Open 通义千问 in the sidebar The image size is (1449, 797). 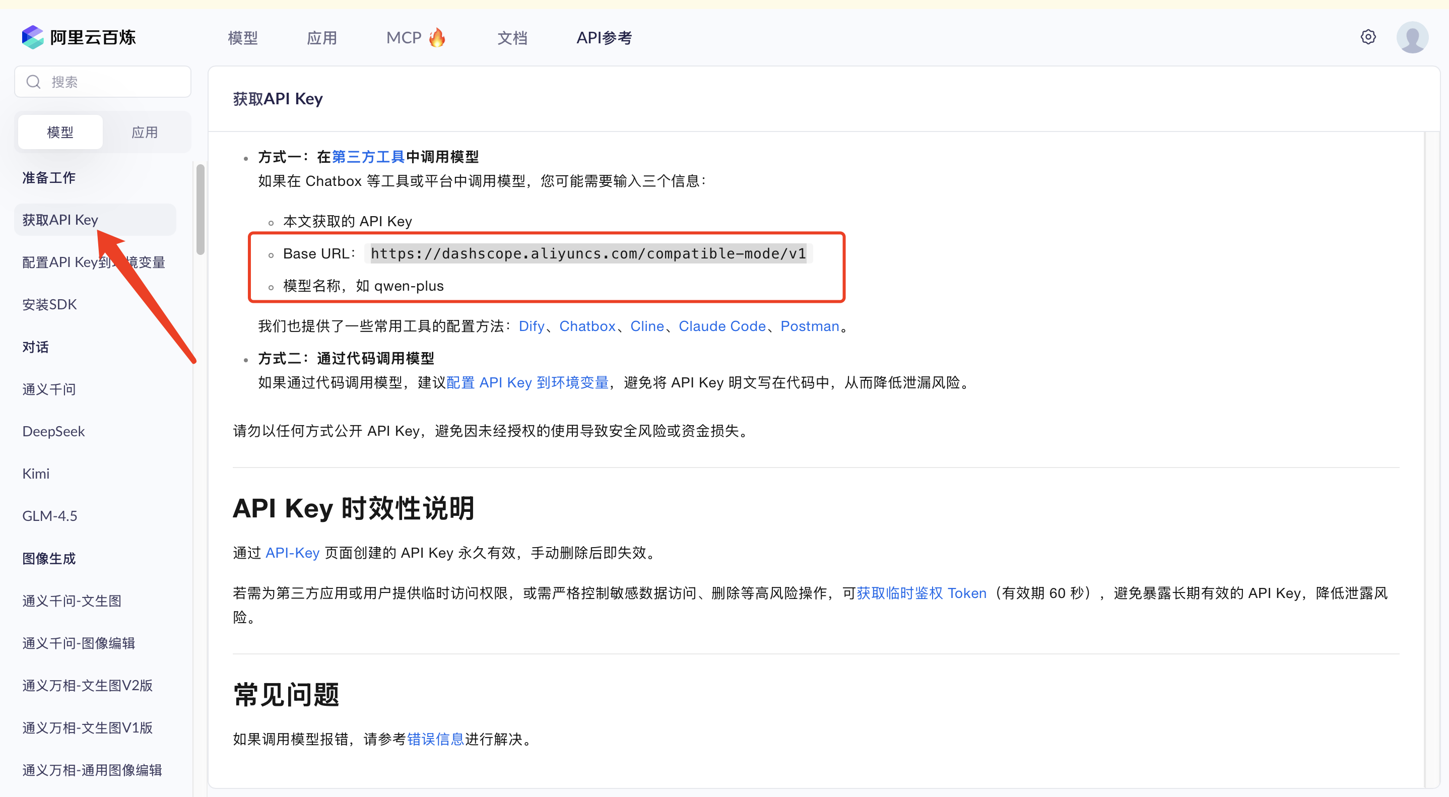pyautogui.click(x=49, y=389)
